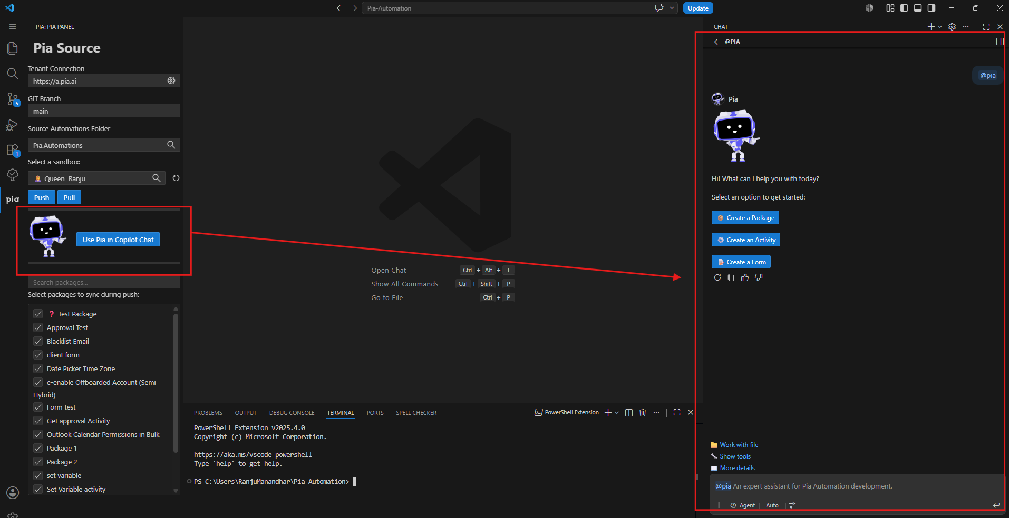This screenshot has width=1009, height=518.
Task: Uncheck the Test Package checkbox
Action: pos(38,314)
